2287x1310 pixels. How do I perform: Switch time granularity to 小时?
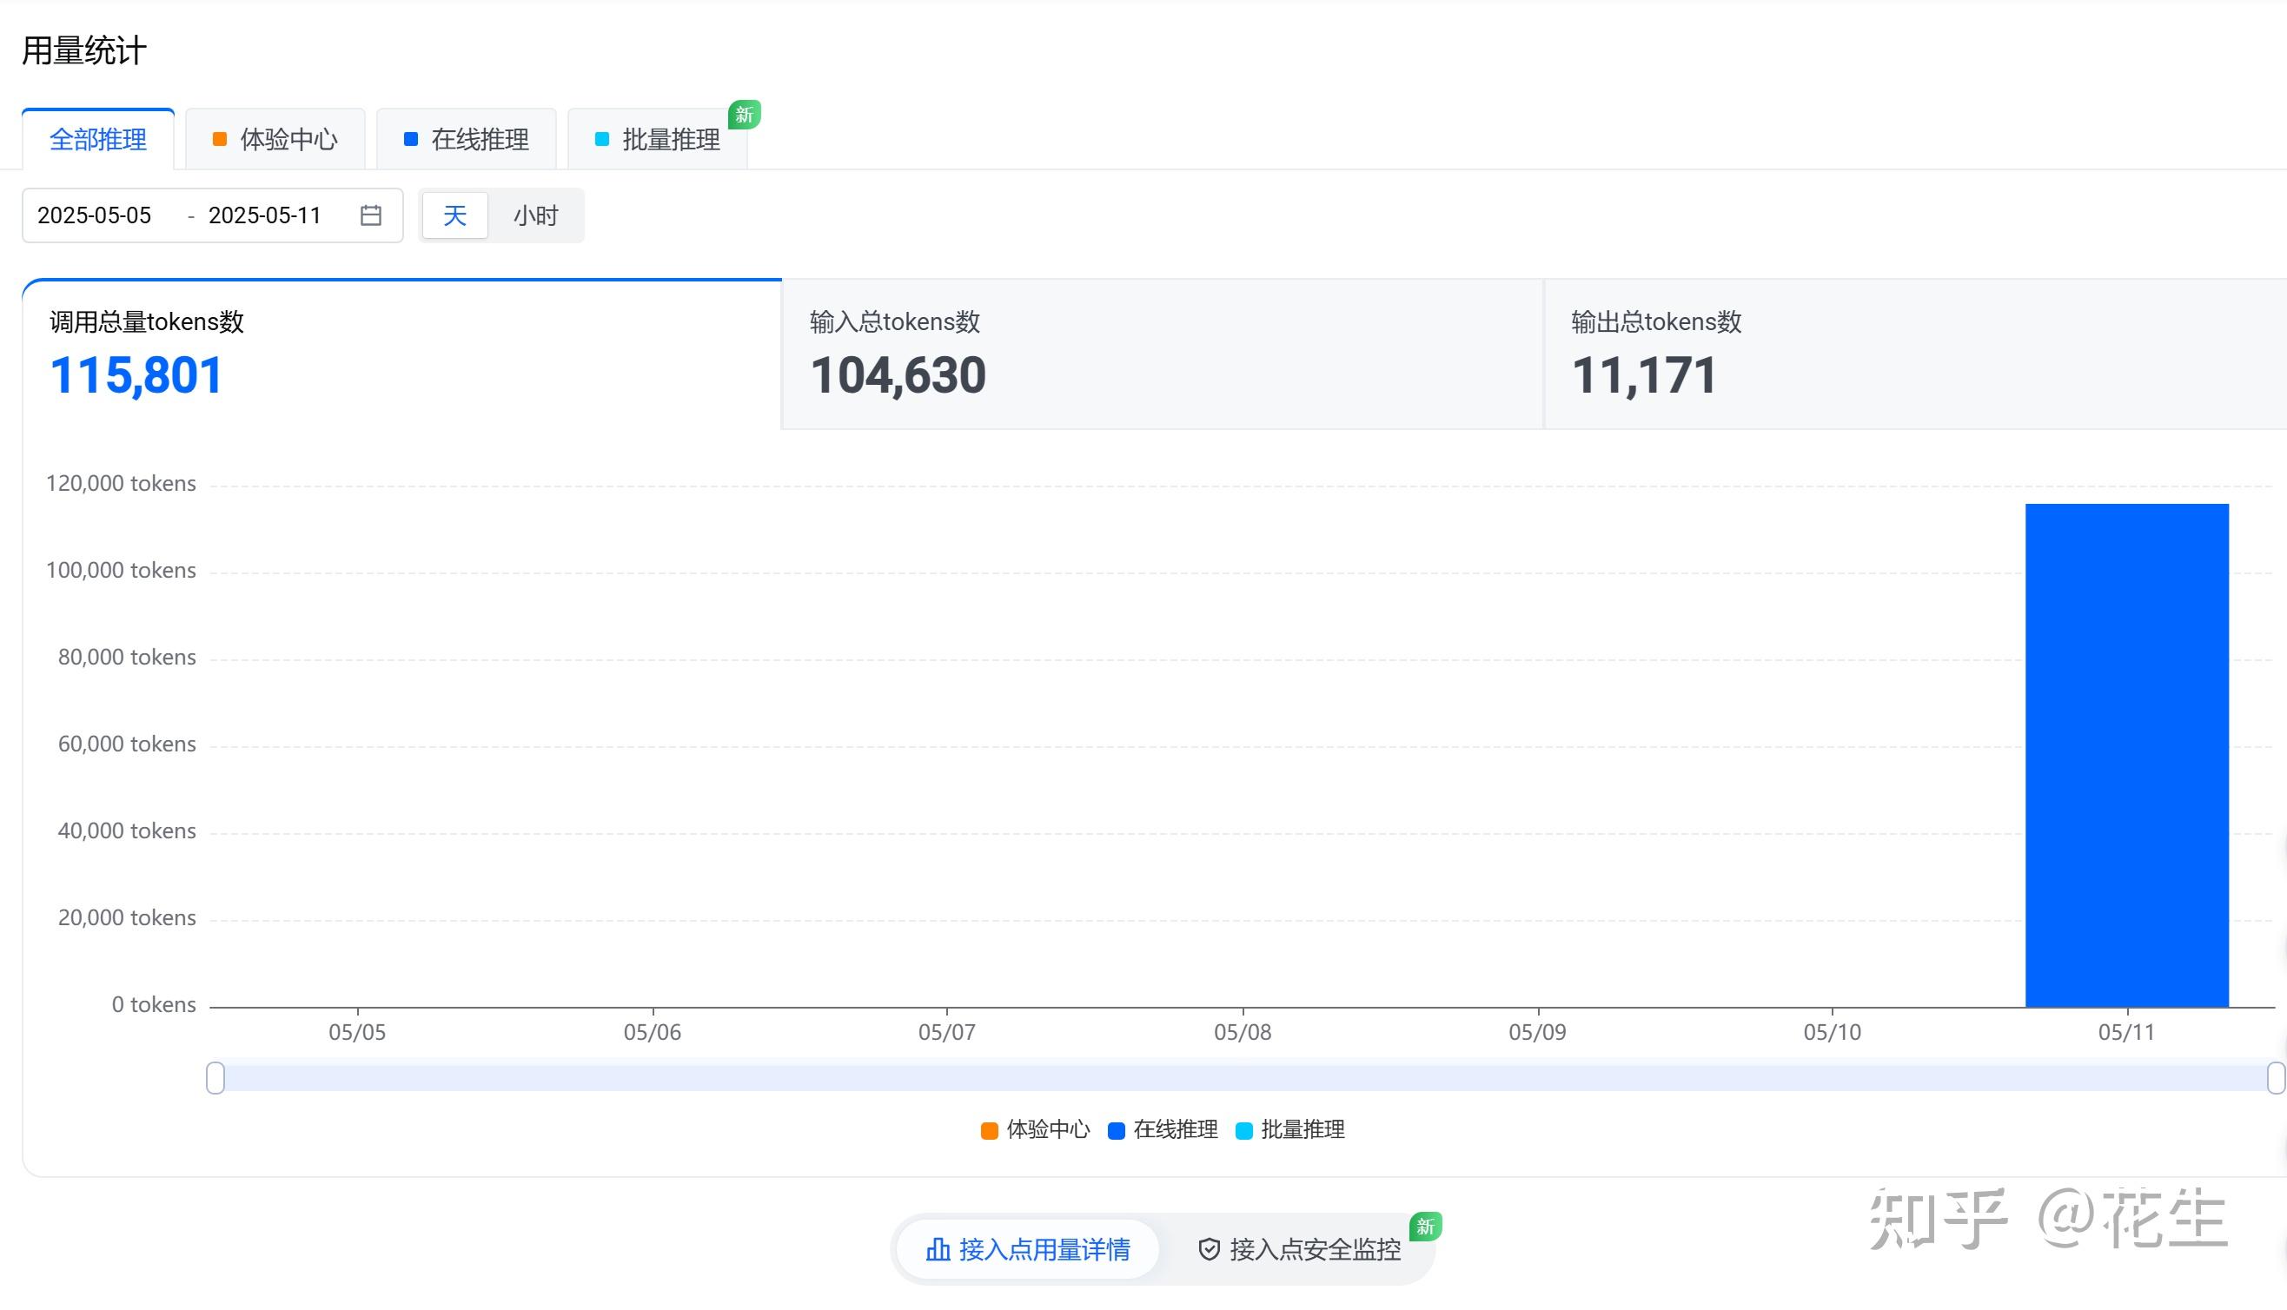click(536, 215)
